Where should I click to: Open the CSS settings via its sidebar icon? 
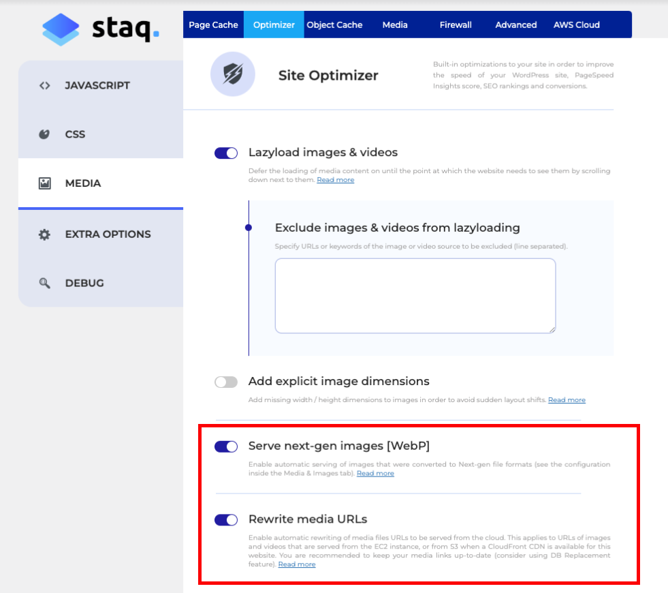coord(44,134)
